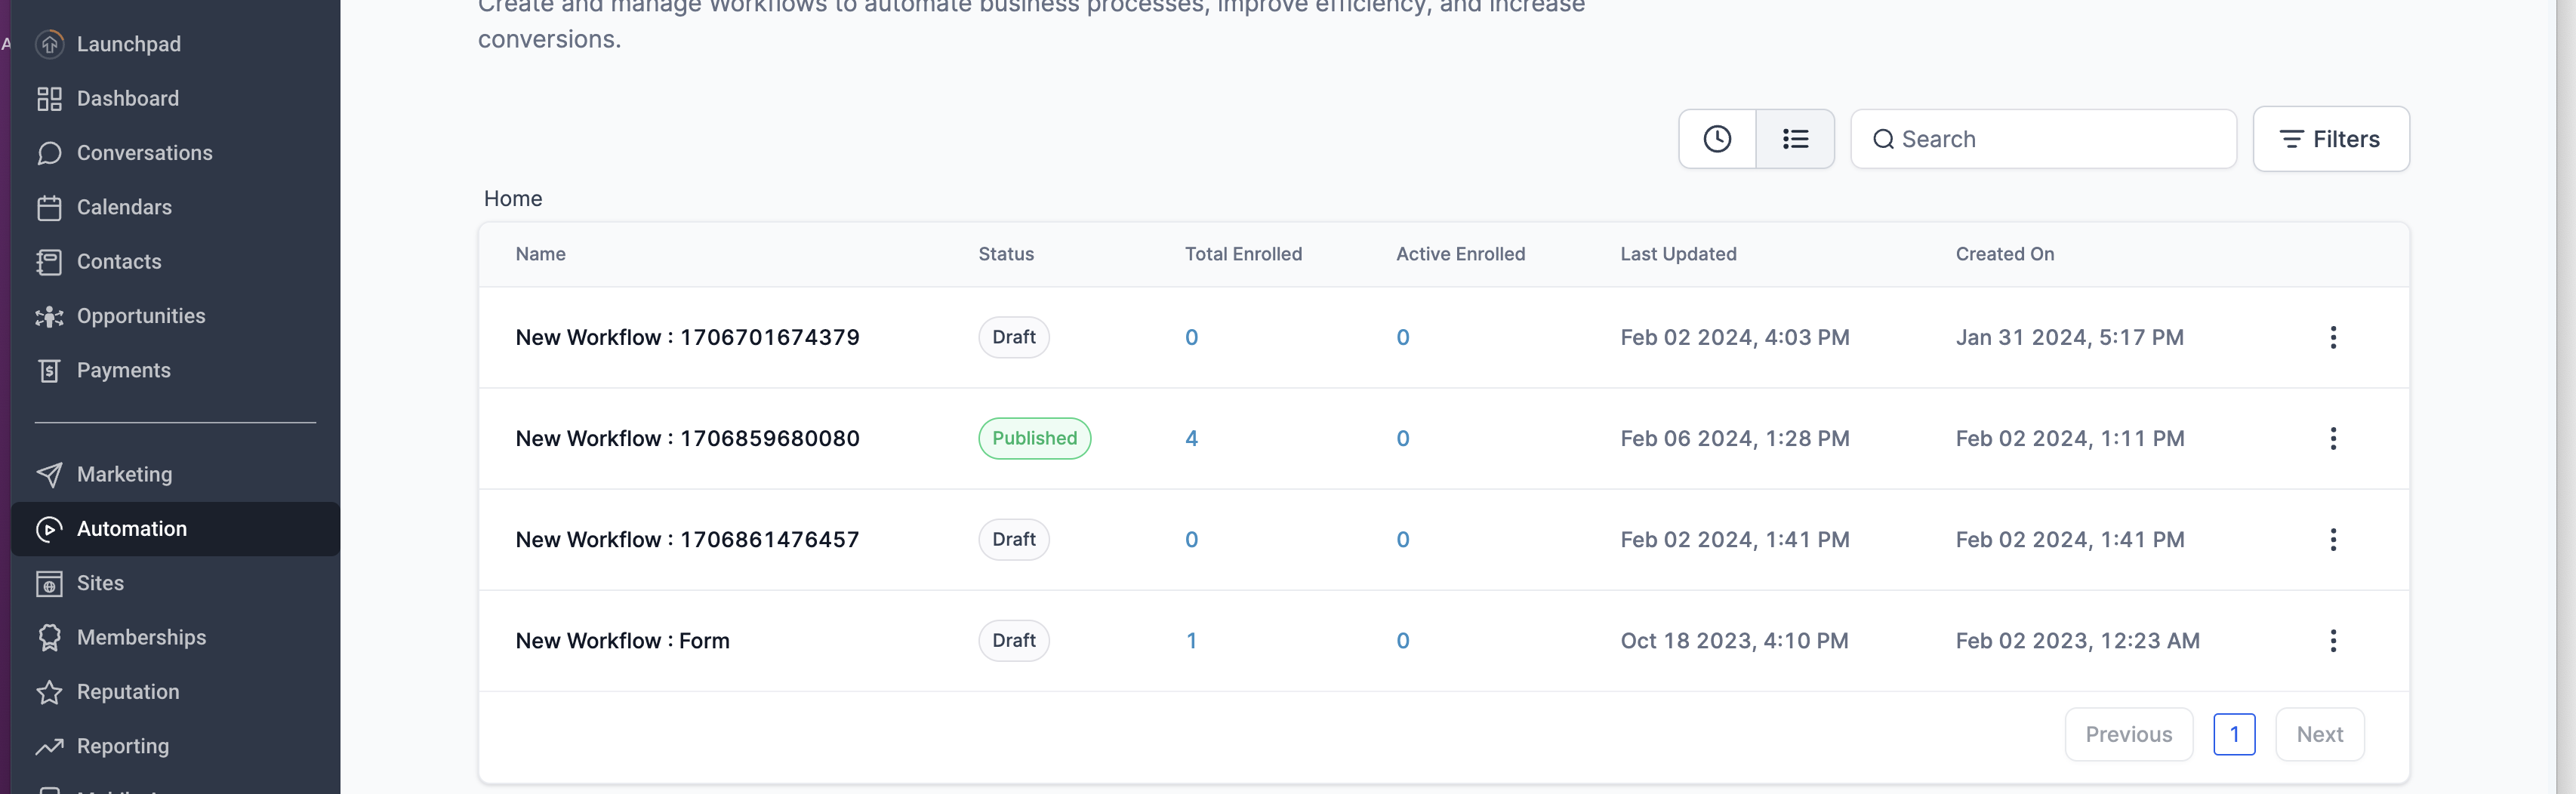Switch to list view toggle
2576x794 pixels.
tap(1795, 139)
